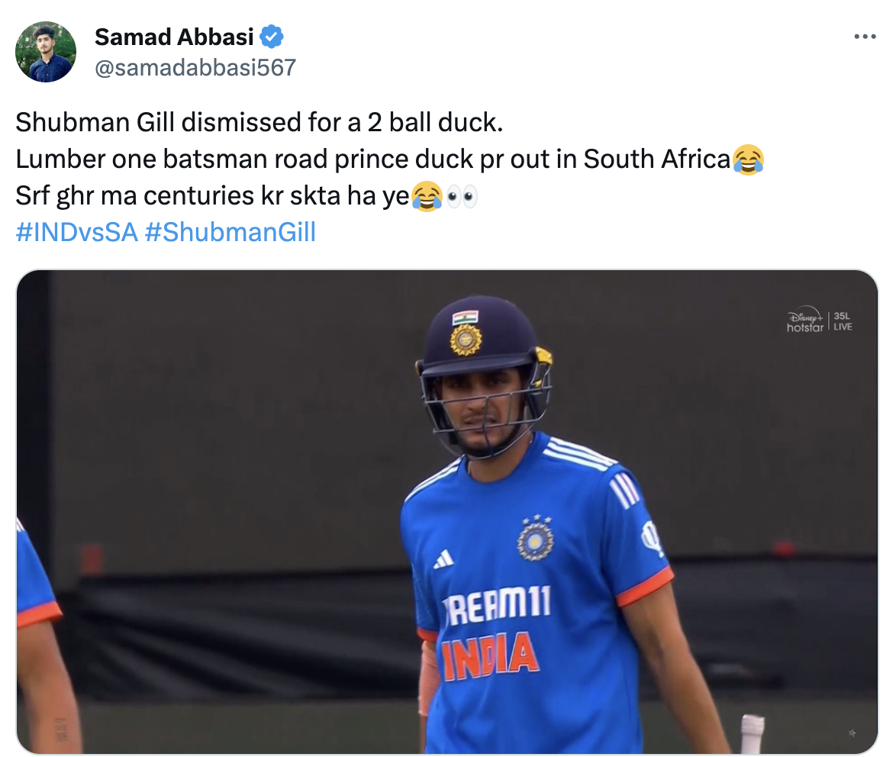Image resolution: width=896 pixels, height=757 pixels.
Task: Click the display name Samad Abbasi
Action: pos(176,36)
